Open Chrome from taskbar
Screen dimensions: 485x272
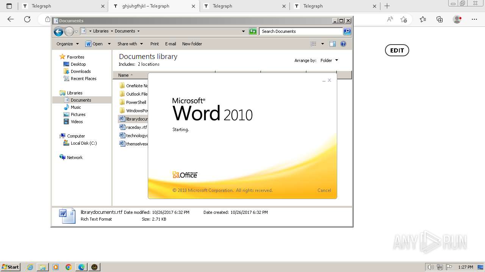(x=69, y=267)
